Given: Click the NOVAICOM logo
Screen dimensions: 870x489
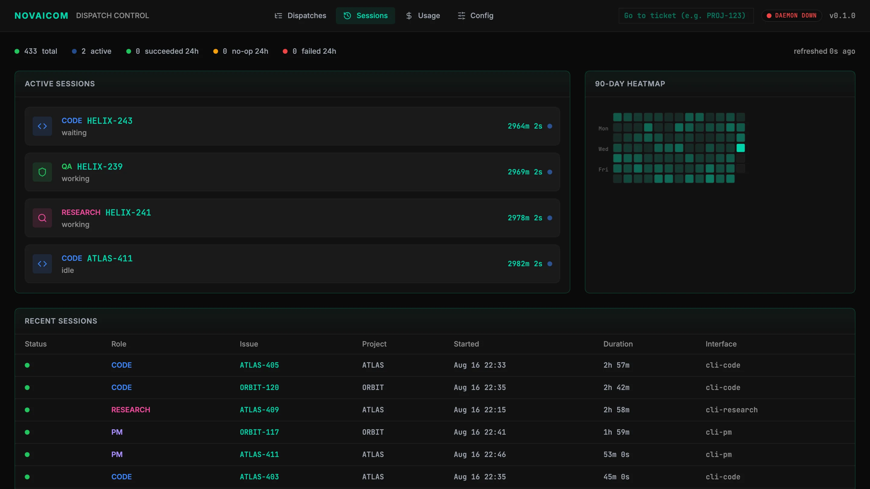Looking at the screenshot, I should coord(42,15).
